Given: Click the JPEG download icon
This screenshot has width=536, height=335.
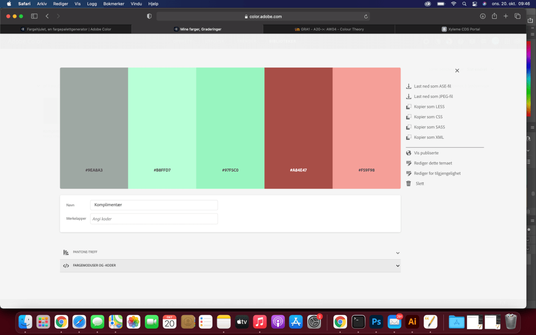Looking at the screenshot, I should tap(409, 96).
